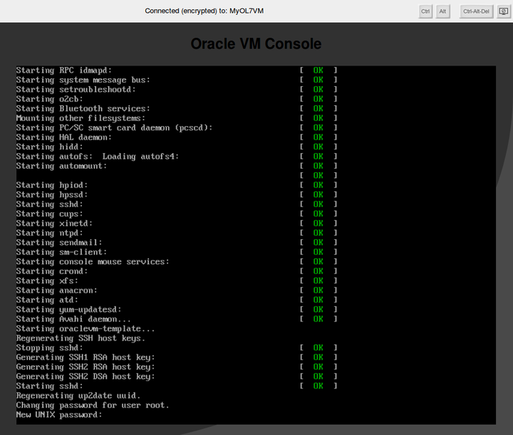Click 'Starting oraclevm-template...' line

click(85, 328)
